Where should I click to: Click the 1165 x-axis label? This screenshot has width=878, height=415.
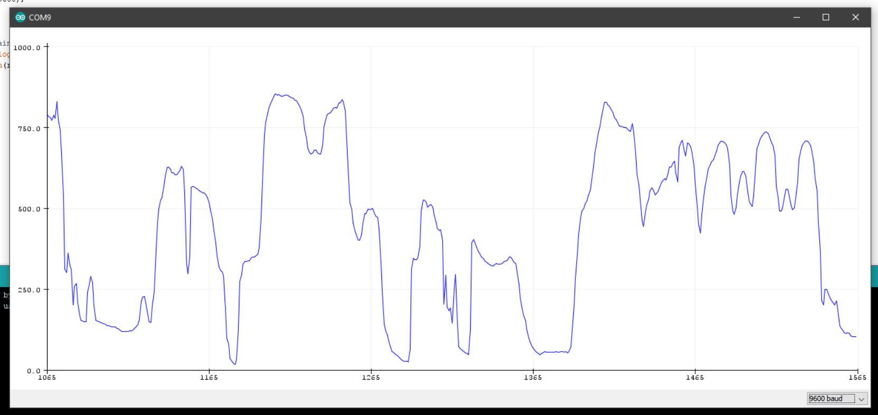[209, 378]
